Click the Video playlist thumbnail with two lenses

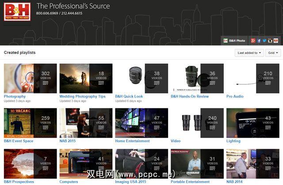197,123
